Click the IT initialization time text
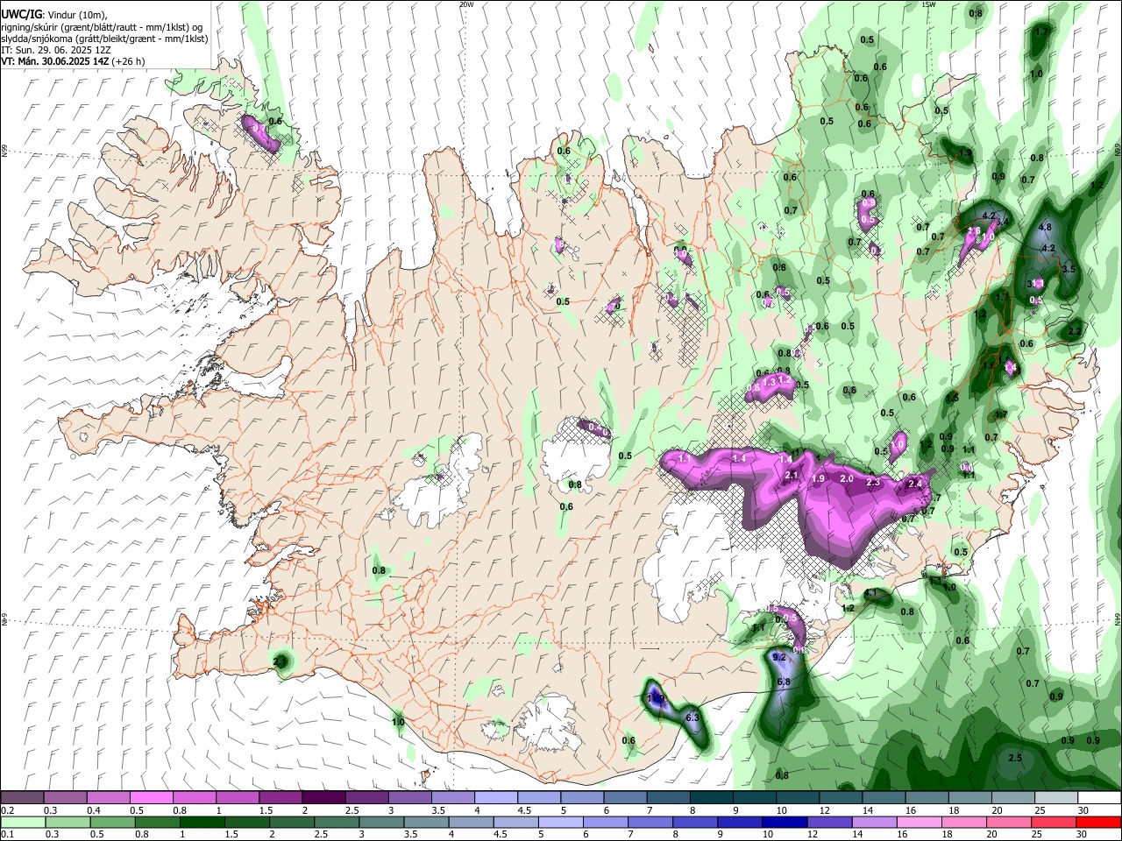1122x841 pixels. pos(55,50)
